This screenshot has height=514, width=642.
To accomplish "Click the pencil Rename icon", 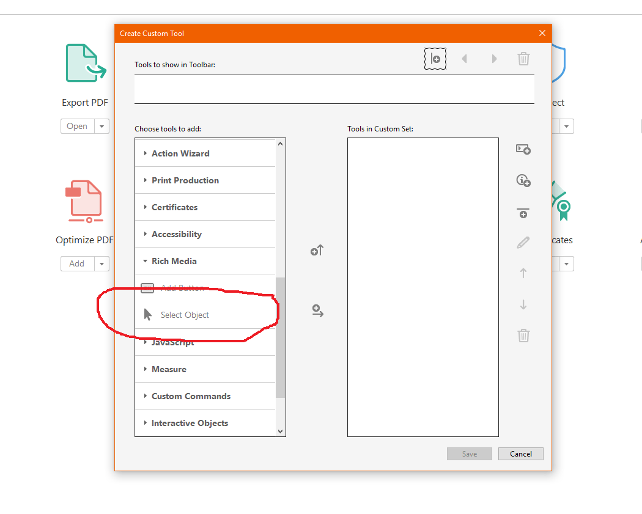I will [x=523, y=243].
